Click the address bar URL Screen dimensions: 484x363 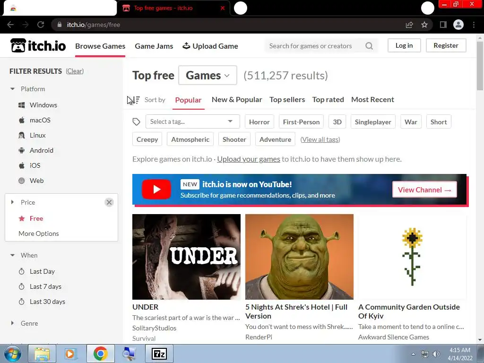[x=94, y=25]
